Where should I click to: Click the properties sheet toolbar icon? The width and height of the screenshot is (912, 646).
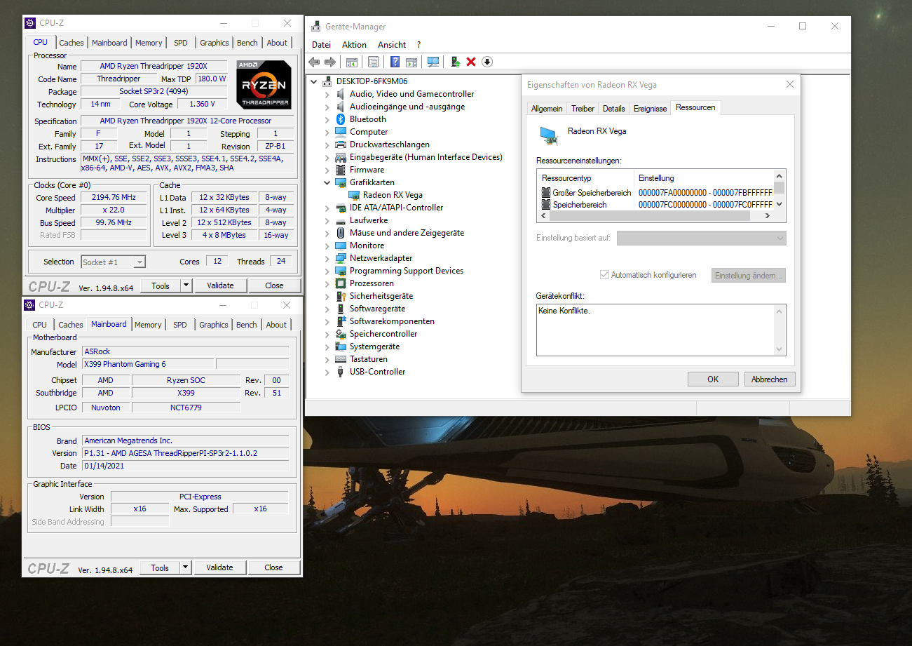373,62
